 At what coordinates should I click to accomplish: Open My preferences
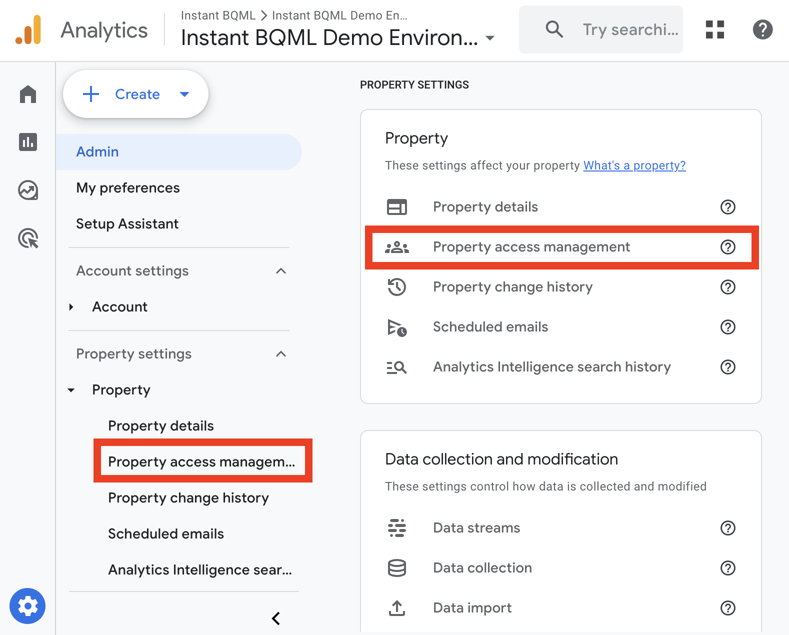pos(128,188)
